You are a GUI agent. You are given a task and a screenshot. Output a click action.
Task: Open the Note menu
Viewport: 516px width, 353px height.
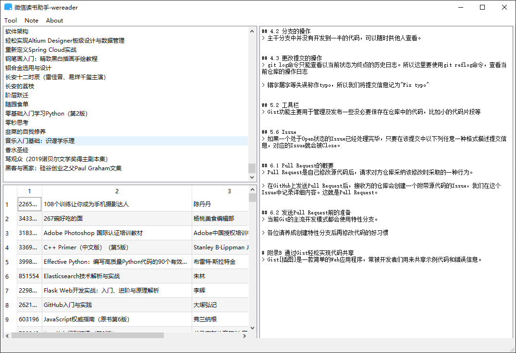pyautogui.click(x=31, y=20)
